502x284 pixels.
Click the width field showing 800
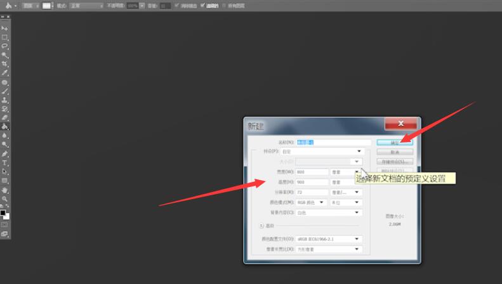coord(312,172)
